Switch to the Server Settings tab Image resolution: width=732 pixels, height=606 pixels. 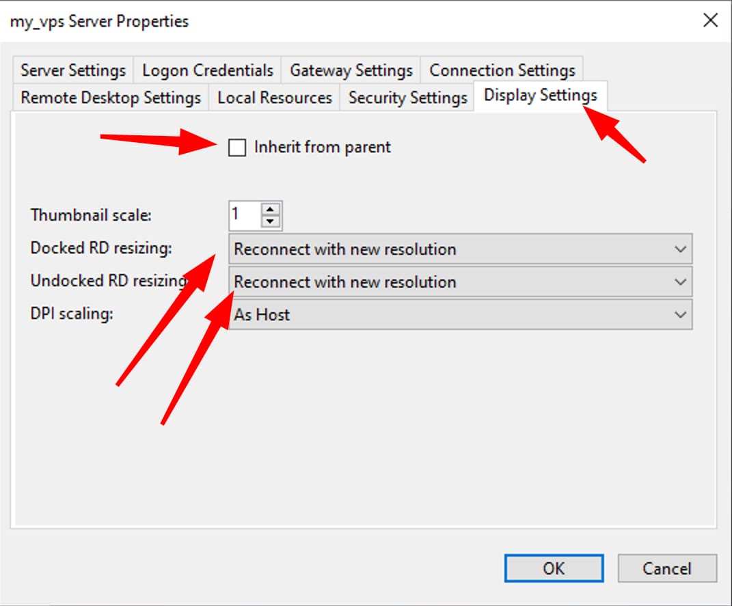coord(72,70)
